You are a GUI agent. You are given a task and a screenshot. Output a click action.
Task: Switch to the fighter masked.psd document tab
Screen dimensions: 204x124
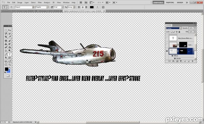tap(84, 11)
